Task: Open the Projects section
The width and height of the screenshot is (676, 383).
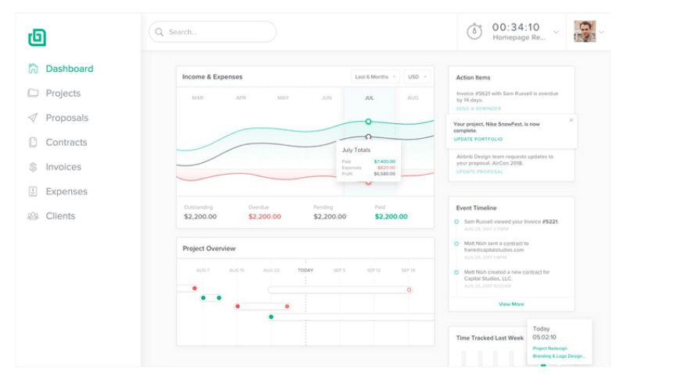Action: [x=63, y=93]
